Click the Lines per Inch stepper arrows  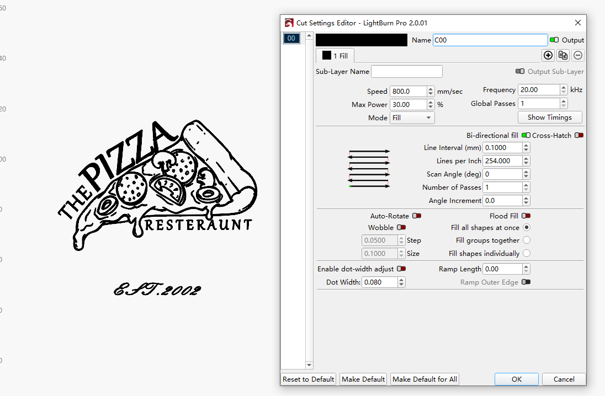(x=526, y=161)
